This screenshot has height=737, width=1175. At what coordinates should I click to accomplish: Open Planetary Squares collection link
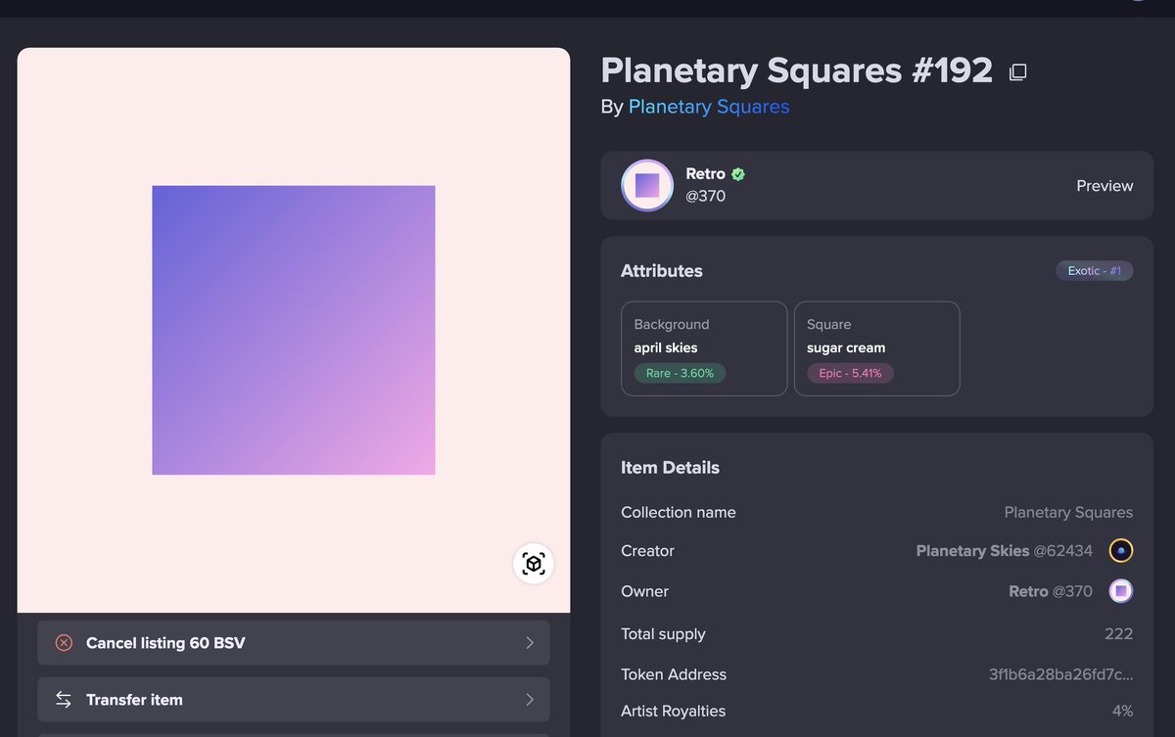click(x=709, y=107)
